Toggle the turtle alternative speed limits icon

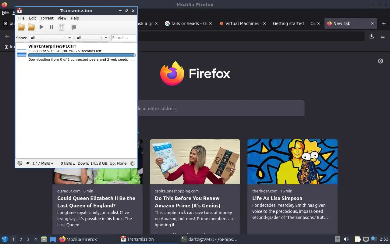click(x=28, y=163)
